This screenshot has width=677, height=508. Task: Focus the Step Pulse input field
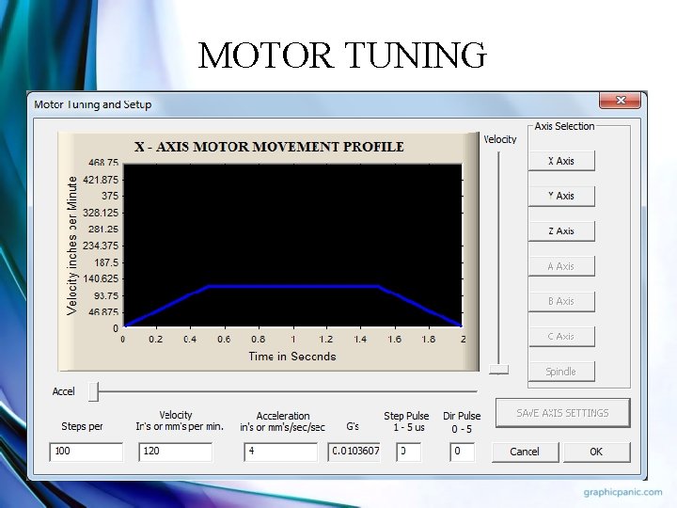click(x=408, y=452)
